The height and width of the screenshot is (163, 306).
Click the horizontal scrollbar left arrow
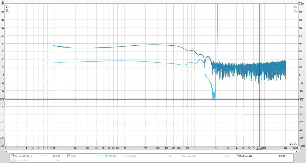coord(7,151)
